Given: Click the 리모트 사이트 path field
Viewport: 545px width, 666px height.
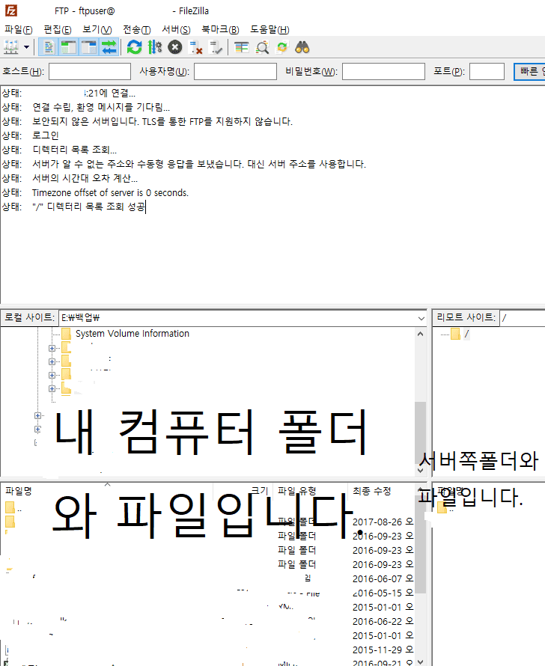Looking at the screenshot, I should pyautogui.click(x=523, y=318).
